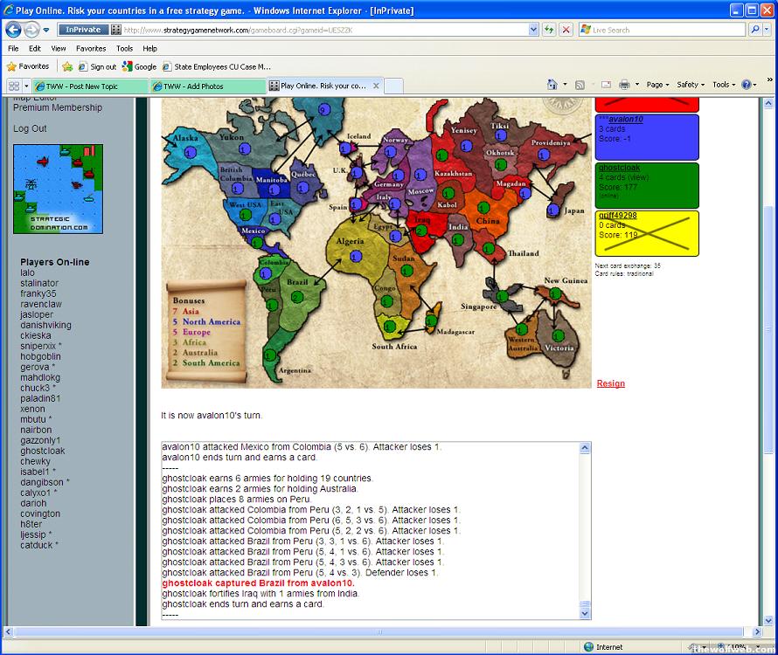Click the RSS feeds icon
This screenshot has height=655, width=778.
click(x=580, y=85)
